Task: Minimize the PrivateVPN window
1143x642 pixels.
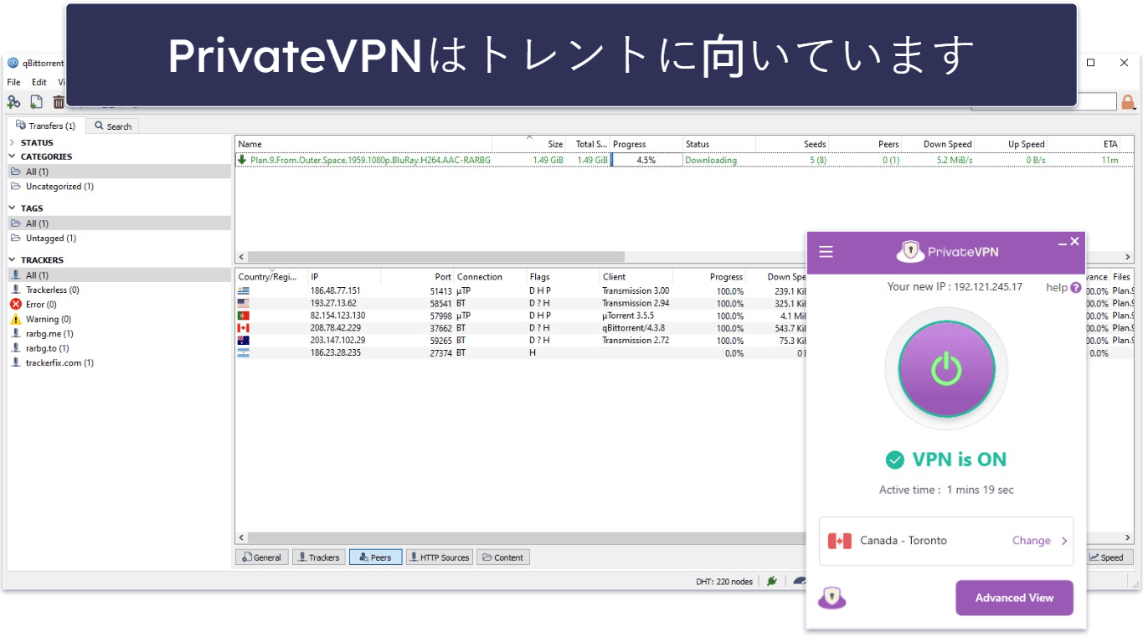Action: click(x=1062, y=243)
